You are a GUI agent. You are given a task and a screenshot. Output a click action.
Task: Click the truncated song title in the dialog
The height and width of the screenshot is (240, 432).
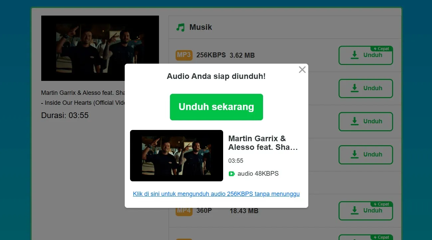(x=263, y=143)
